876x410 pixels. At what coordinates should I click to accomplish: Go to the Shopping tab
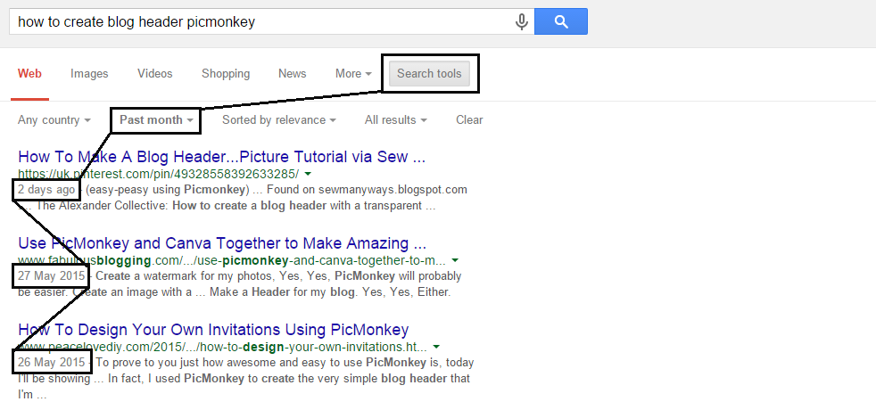point(226,74)
